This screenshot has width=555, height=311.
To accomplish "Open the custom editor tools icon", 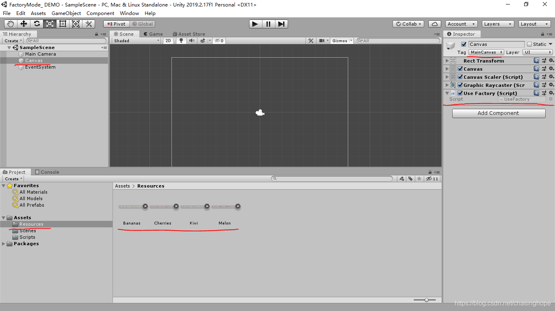I will [x=89, y=24].
